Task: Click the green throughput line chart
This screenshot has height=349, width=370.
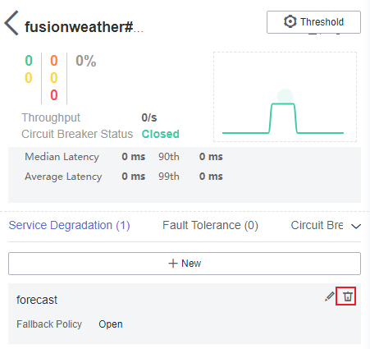Action: coord(283,118)
